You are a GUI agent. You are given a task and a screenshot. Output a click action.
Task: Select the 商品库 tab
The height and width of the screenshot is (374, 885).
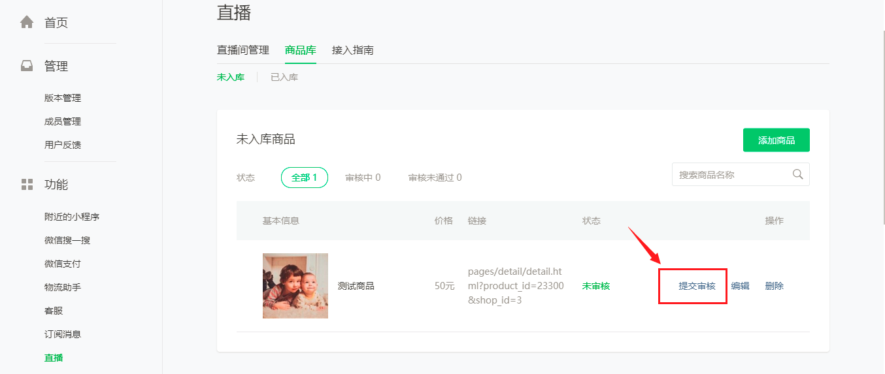[x=301, y=50]
